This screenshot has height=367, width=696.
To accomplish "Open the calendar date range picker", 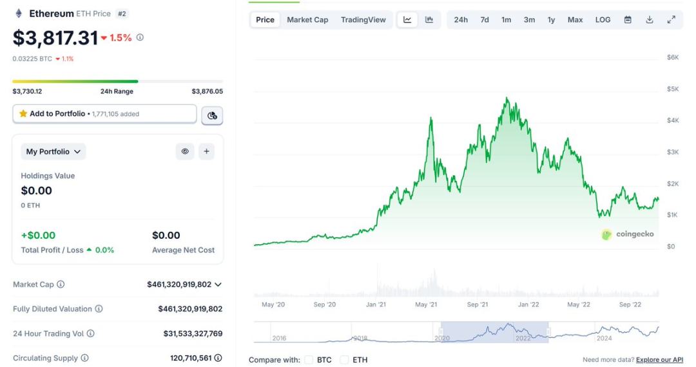I will click(x=628, y=20).
